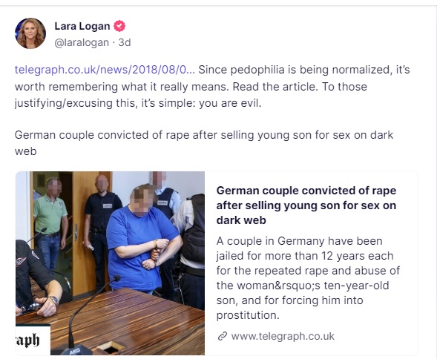Open the @laralogan handle

click(x=82, y=42)
